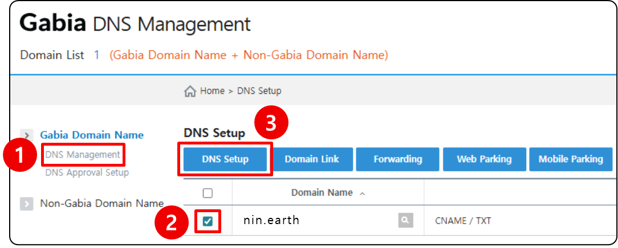Image resolution: width=618 pixels, height=248 pixels.
Task: Tick the select-all checkbox in table header
Action: [208, 193]
